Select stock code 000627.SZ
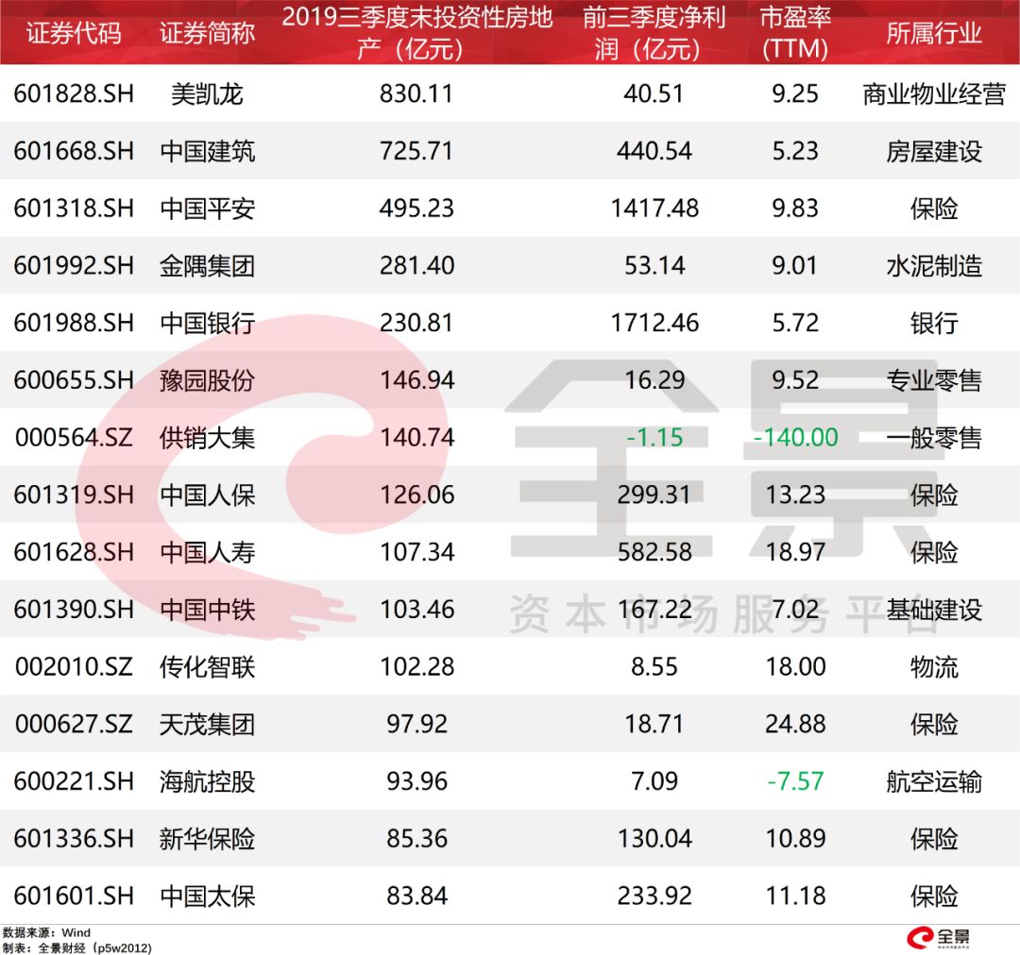The width and height of the screenshot is (1020, 955). tap(74, 724)
